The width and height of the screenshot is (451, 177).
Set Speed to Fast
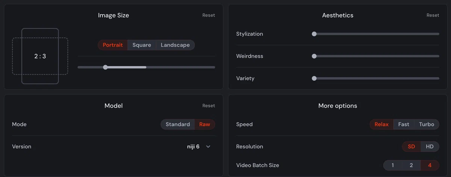(x=404, y=124)
